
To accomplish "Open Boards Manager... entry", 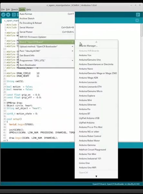I will 96,46.
